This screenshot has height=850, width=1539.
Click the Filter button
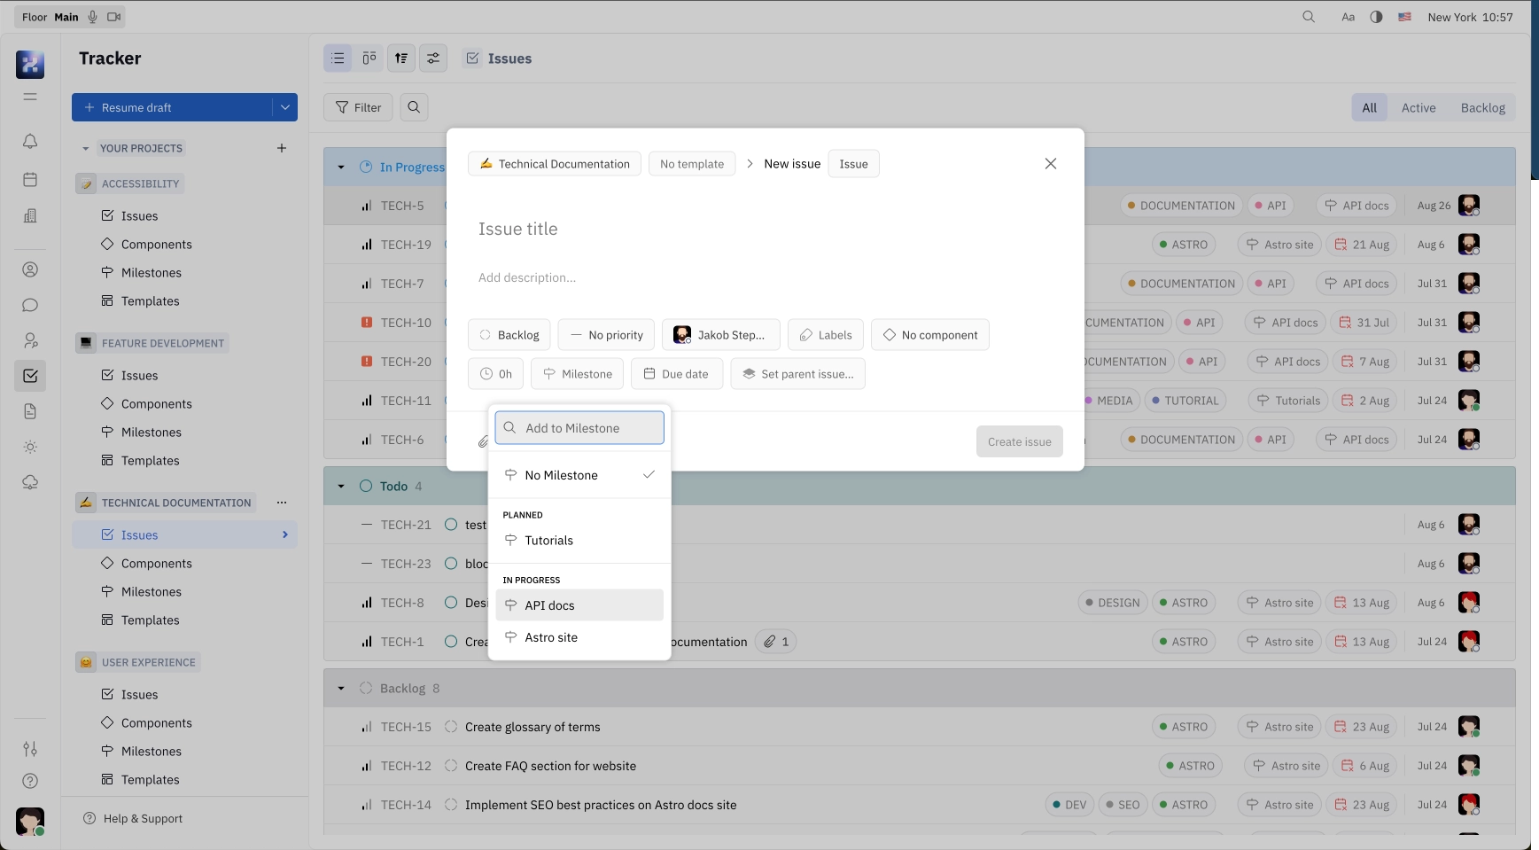pyautogui.click(x=358, y=107)
